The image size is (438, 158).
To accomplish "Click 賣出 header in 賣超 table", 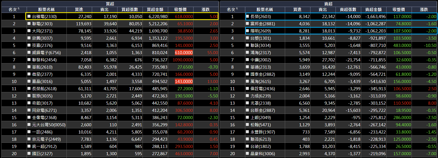I will point(323,10).
